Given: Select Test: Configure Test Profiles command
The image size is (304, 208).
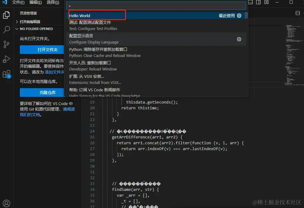Looking at the screenshot, I should 156,26.
